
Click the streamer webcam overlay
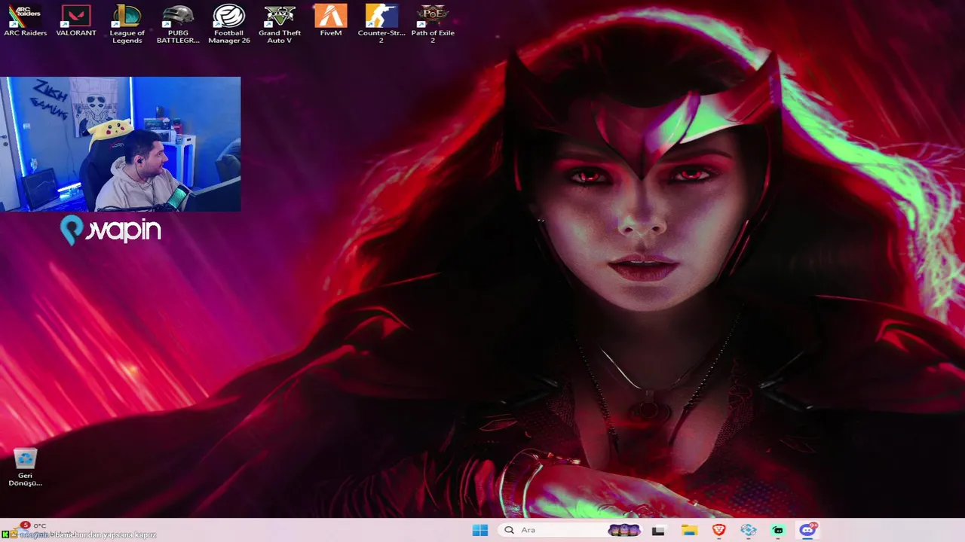[x=121, y=144]
